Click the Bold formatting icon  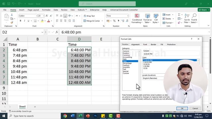click(x=21, y=21)
